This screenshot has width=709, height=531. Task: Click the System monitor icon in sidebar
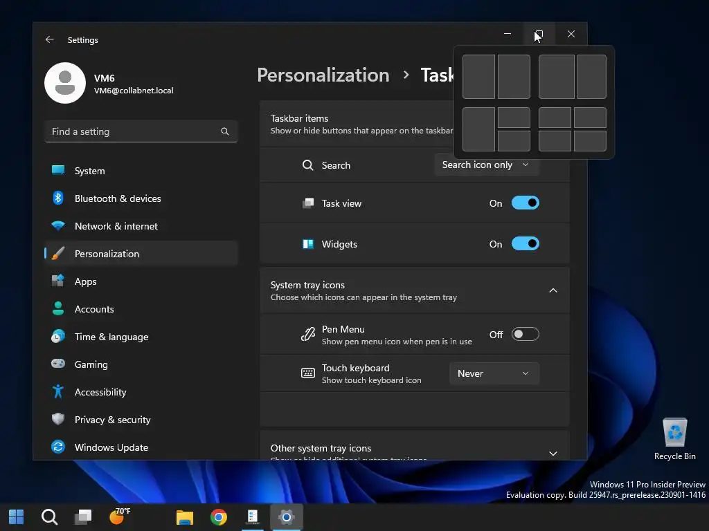(x=58, y=170)
